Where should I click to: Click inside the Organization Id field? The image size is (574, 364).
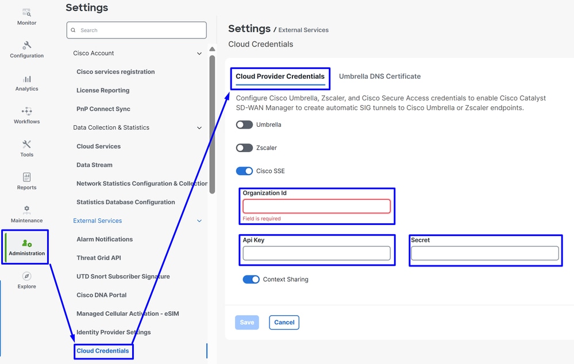click(317, 206)
